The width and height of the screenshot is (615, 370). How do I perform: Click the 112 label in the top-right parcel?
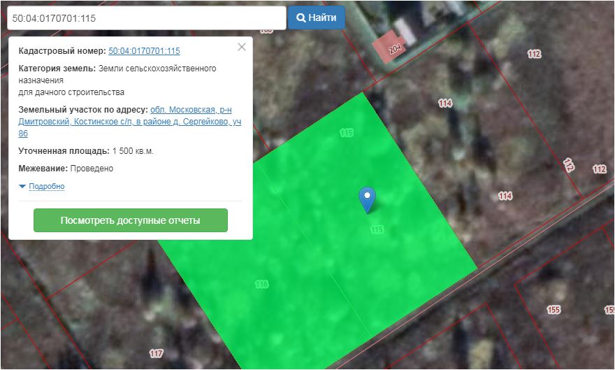535,54
